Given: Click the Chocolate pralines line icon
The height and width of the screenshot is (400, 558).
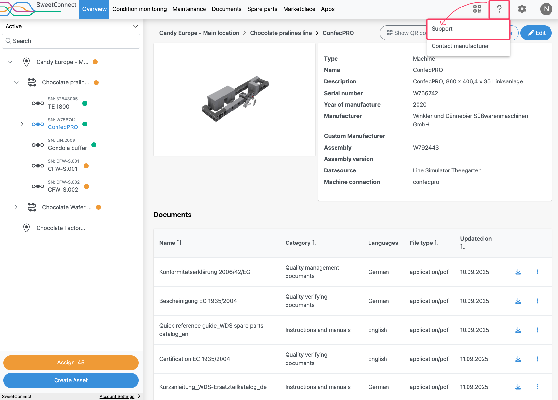Looking at the screenshot, I should pyautogui.click(x=32, y=82).
